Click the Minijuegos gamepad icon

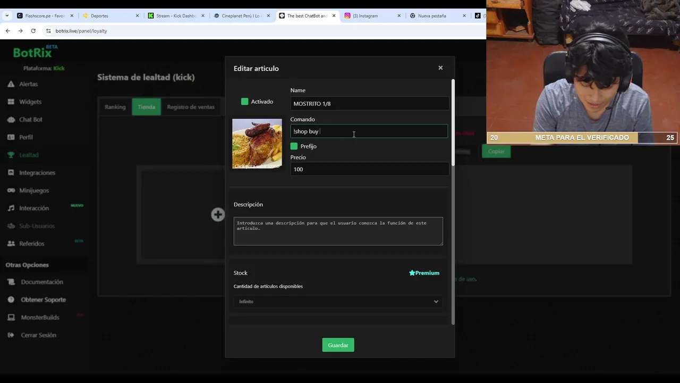click(11, 190)
